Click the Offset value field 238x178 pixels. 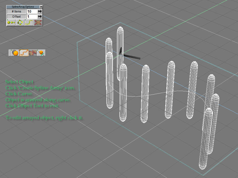pyautogui.click(x=32, y=17)
